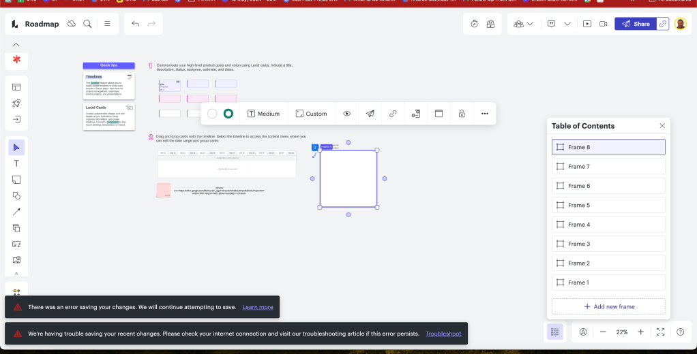Open the Learn more link in error banner
Screen dimensions: 697x354
[258, 307]
